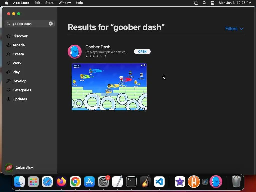The height and width of the screenshot is (192, 256).
Task: Open the Trash in the Dock
Action: [x=236, y=182]
